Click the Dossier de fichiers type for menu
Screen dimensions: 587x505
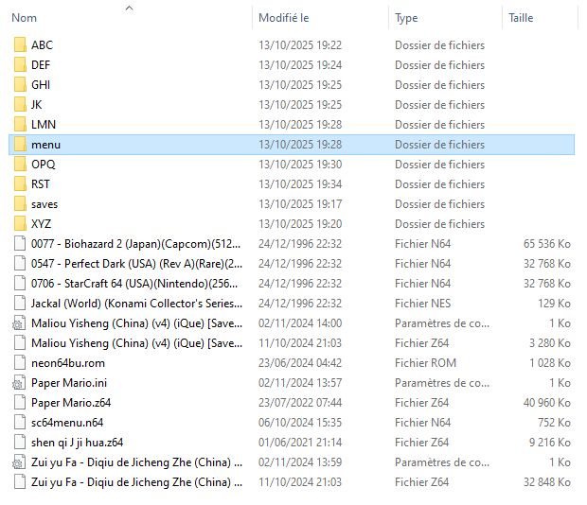439,145
